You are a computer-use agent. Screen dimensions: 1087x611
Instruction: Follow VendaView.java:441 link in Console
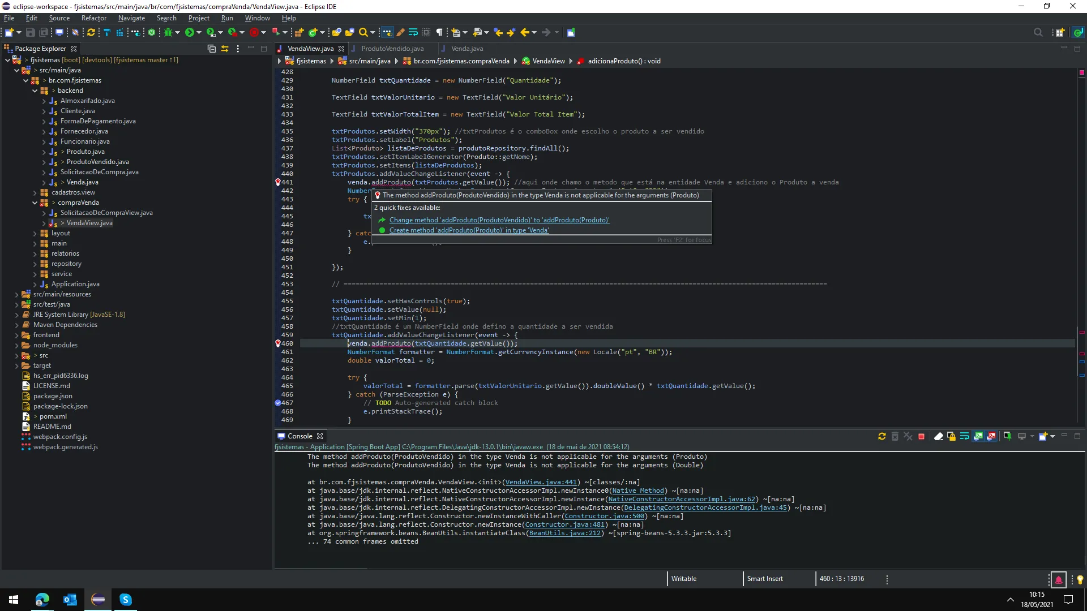[541, 483]
